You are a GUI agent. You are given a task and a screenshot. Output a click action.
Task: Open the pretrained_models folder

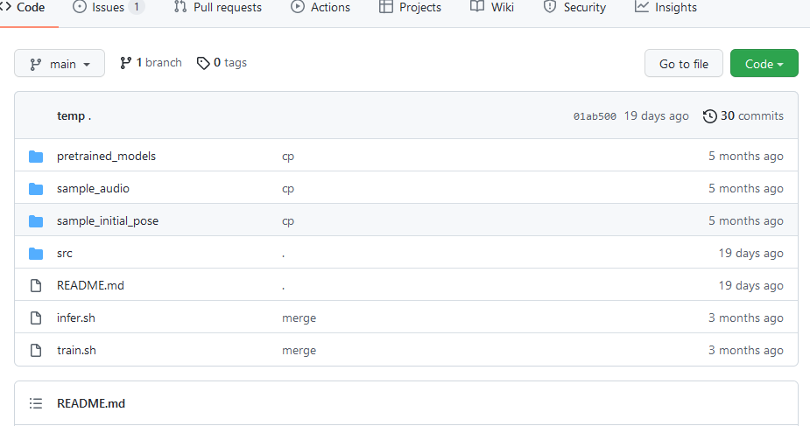106,156
